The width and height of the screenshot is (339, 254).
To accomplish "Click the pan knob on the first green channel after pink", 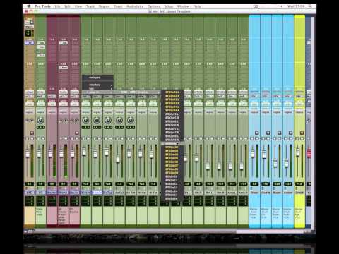I will 85,121.
